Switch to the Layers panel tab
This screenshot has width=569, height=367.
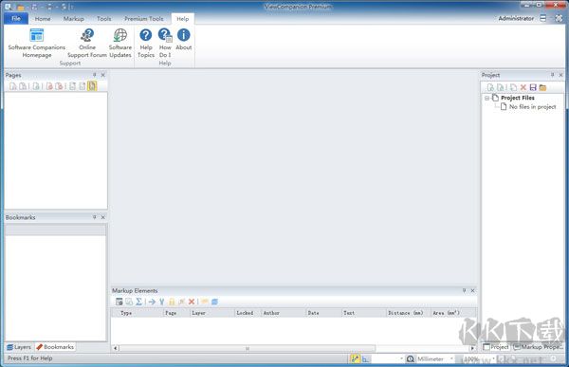(x=19, y=347)
